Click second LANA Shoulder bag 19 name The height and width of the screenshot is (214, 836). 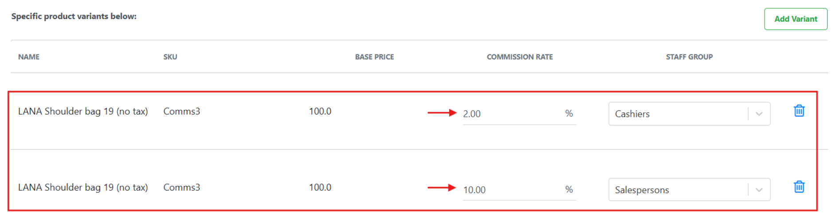pyautogui.click(x=83, y=187)
